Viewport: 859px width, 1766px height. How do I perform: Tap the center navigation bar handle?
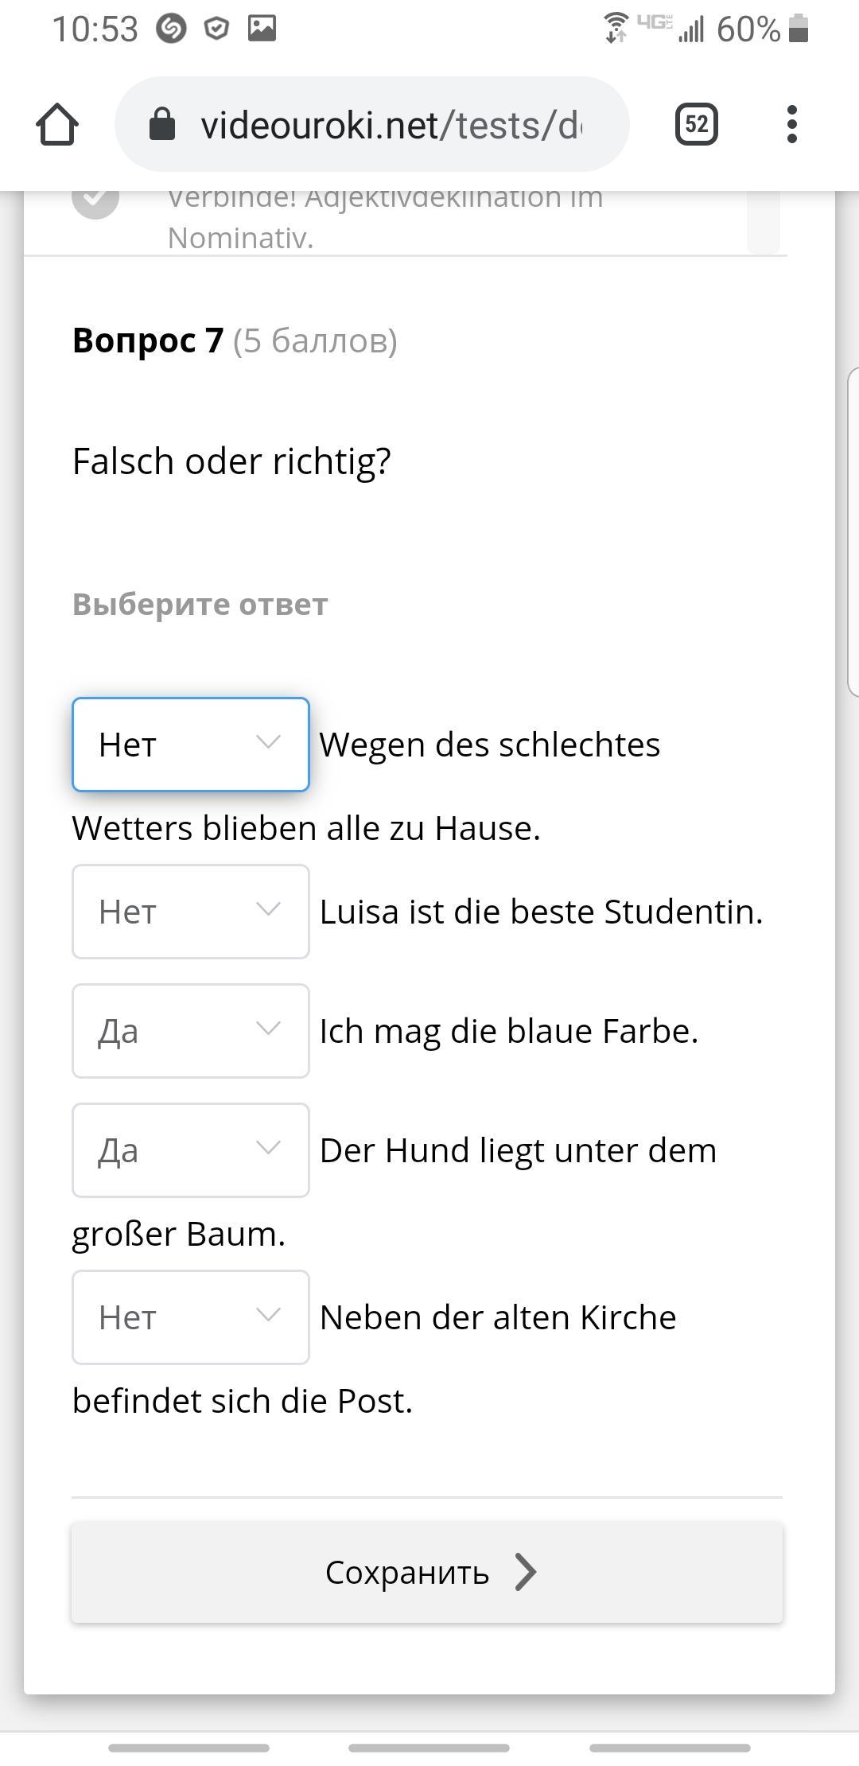[429, 1748]
